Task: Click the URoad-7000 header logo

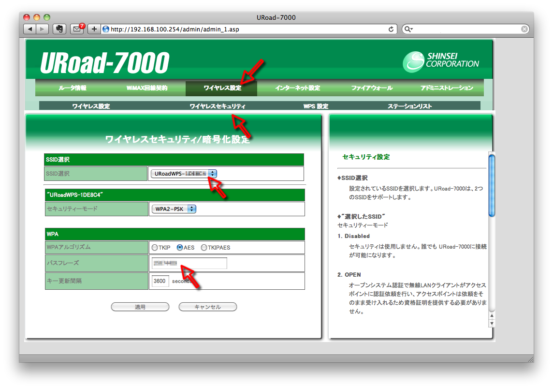Action: [105, 62]
